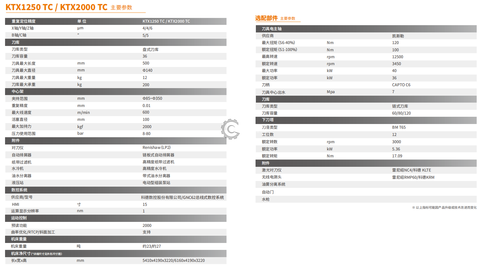Select the "工位数" label
The image size is (489, 265).
point(268,134)
